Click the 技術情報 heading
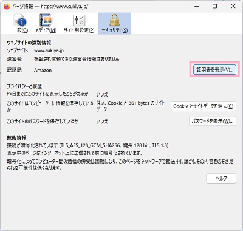Viewport: 243px width, 231px height. tap(16, 137)
